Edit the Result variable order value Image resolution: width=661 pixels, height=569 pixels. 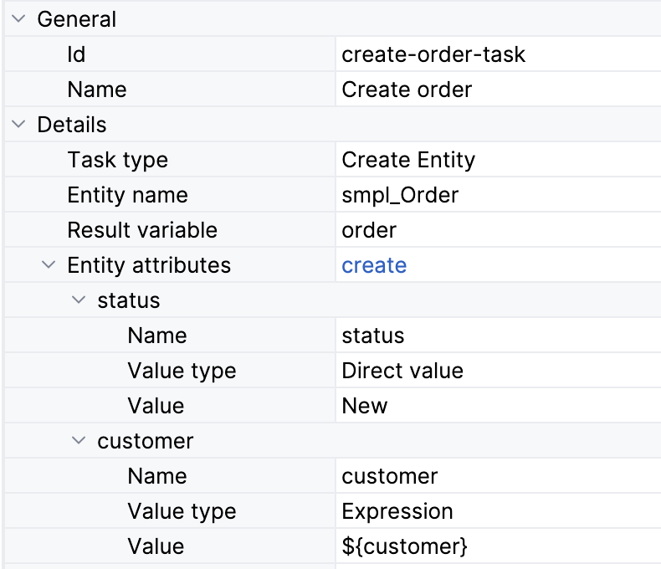(x=369, y=231)
